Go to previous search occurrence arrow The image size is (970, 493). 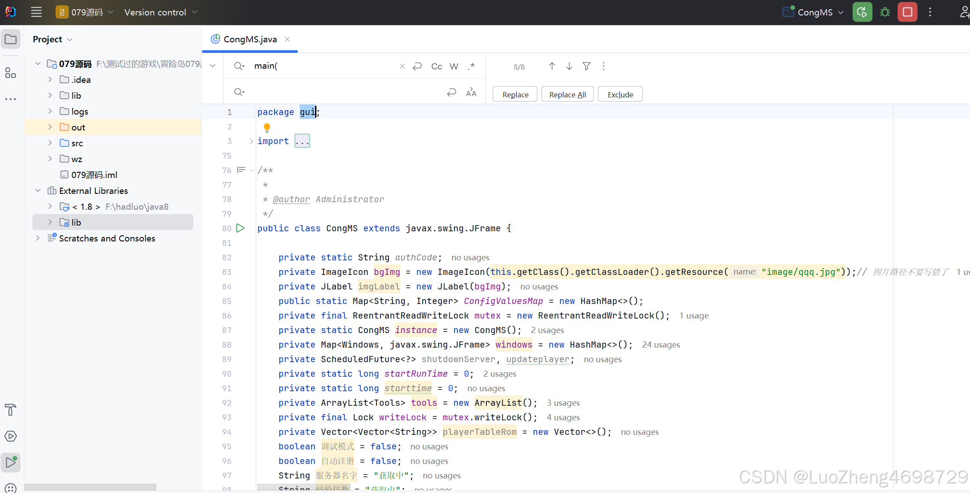tap(552, 66)
